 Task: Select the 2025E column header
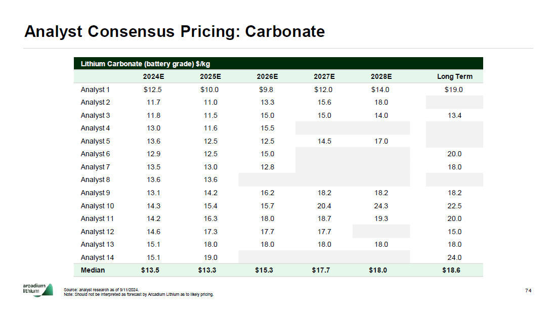pos(210,77)
